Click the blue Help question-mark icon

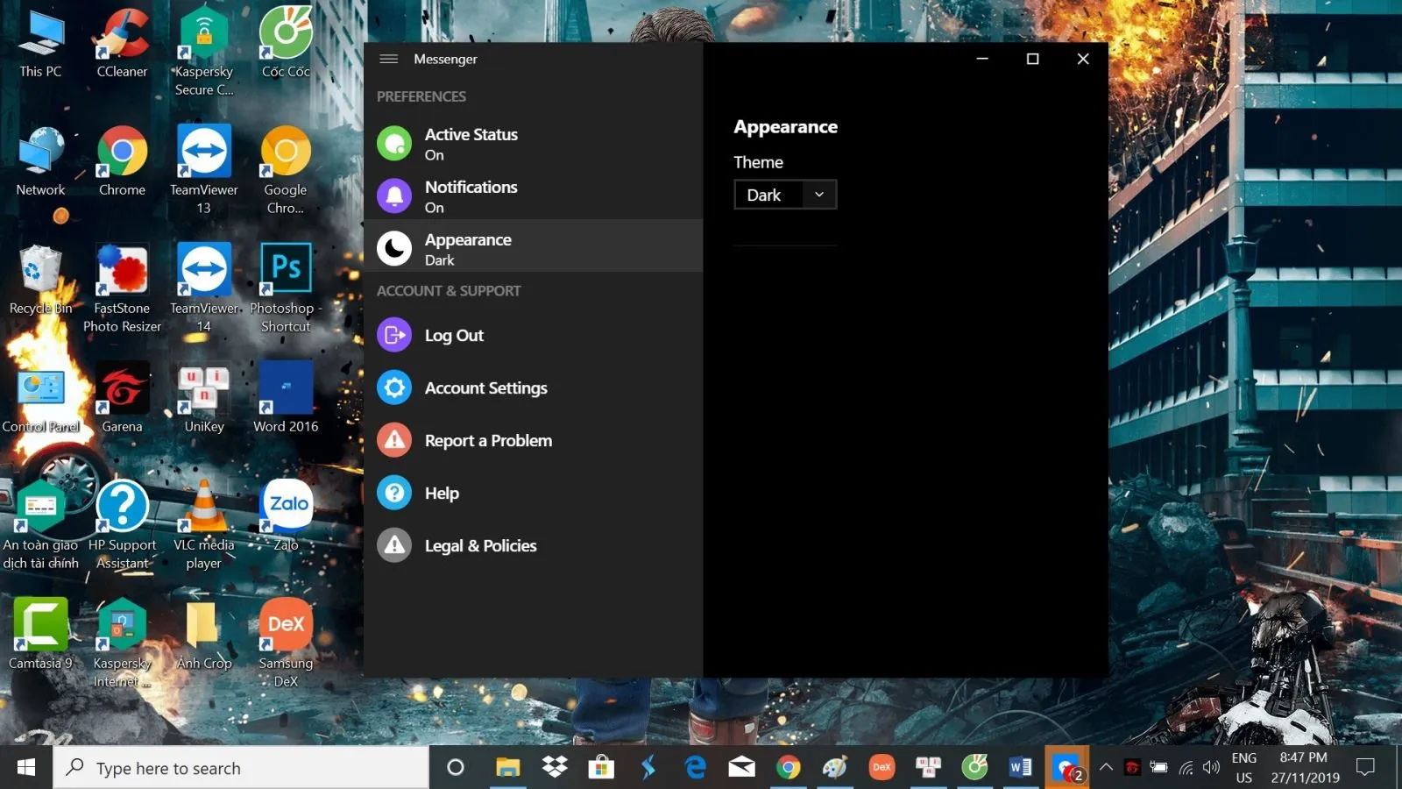(x=394, y=493)
